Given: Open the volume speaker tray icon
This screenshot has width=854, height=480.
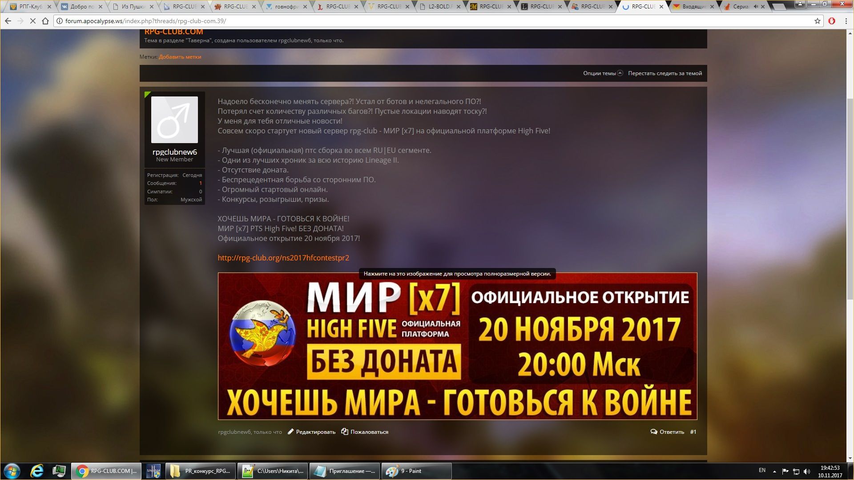Looking at the screenshot, I should [807, 471].
